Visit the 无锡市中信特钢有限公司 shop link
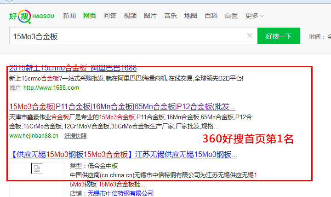This screenshot has height=197, width=331. pyautogui.click(x=121, y=193)
